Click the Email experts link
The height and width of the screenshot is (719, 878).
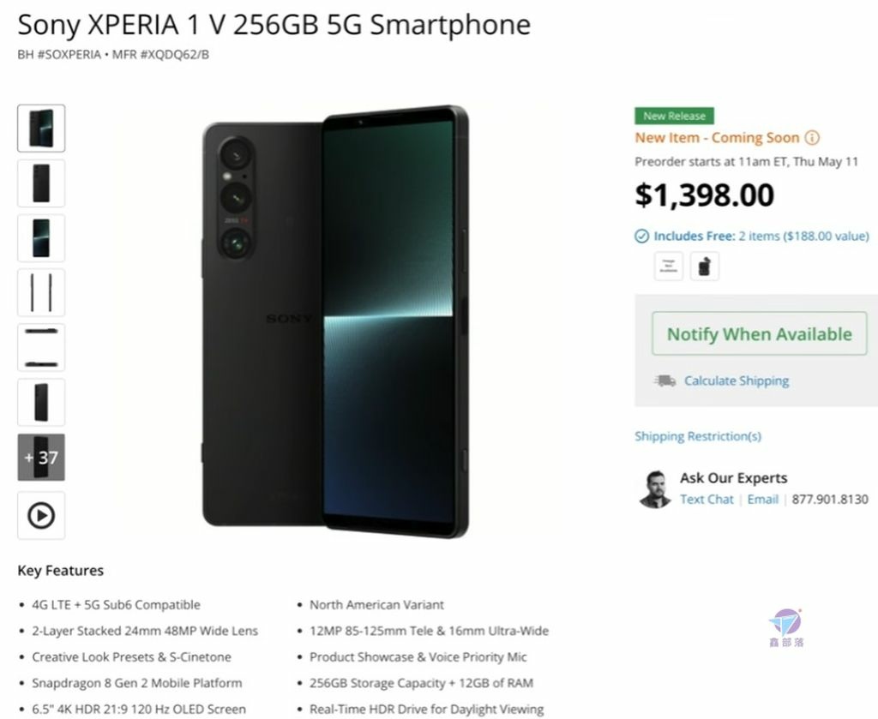762,499
